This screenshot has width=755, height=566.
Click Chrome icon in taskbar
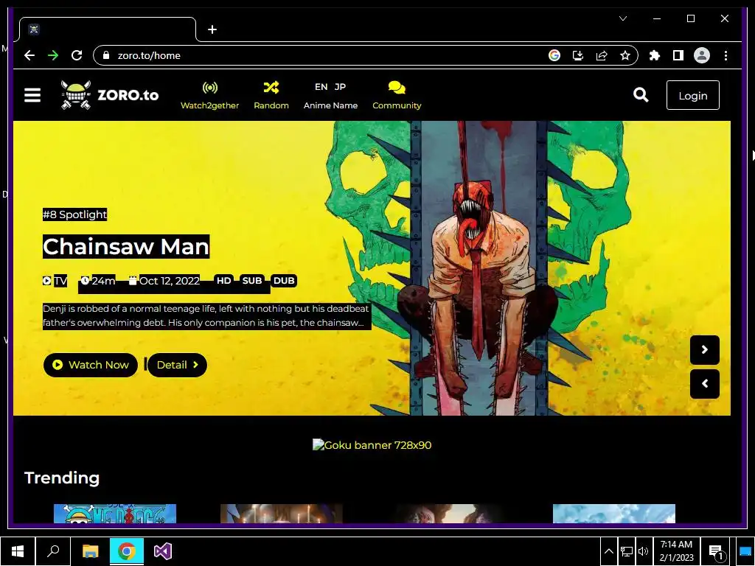click(x=127, y=551)
